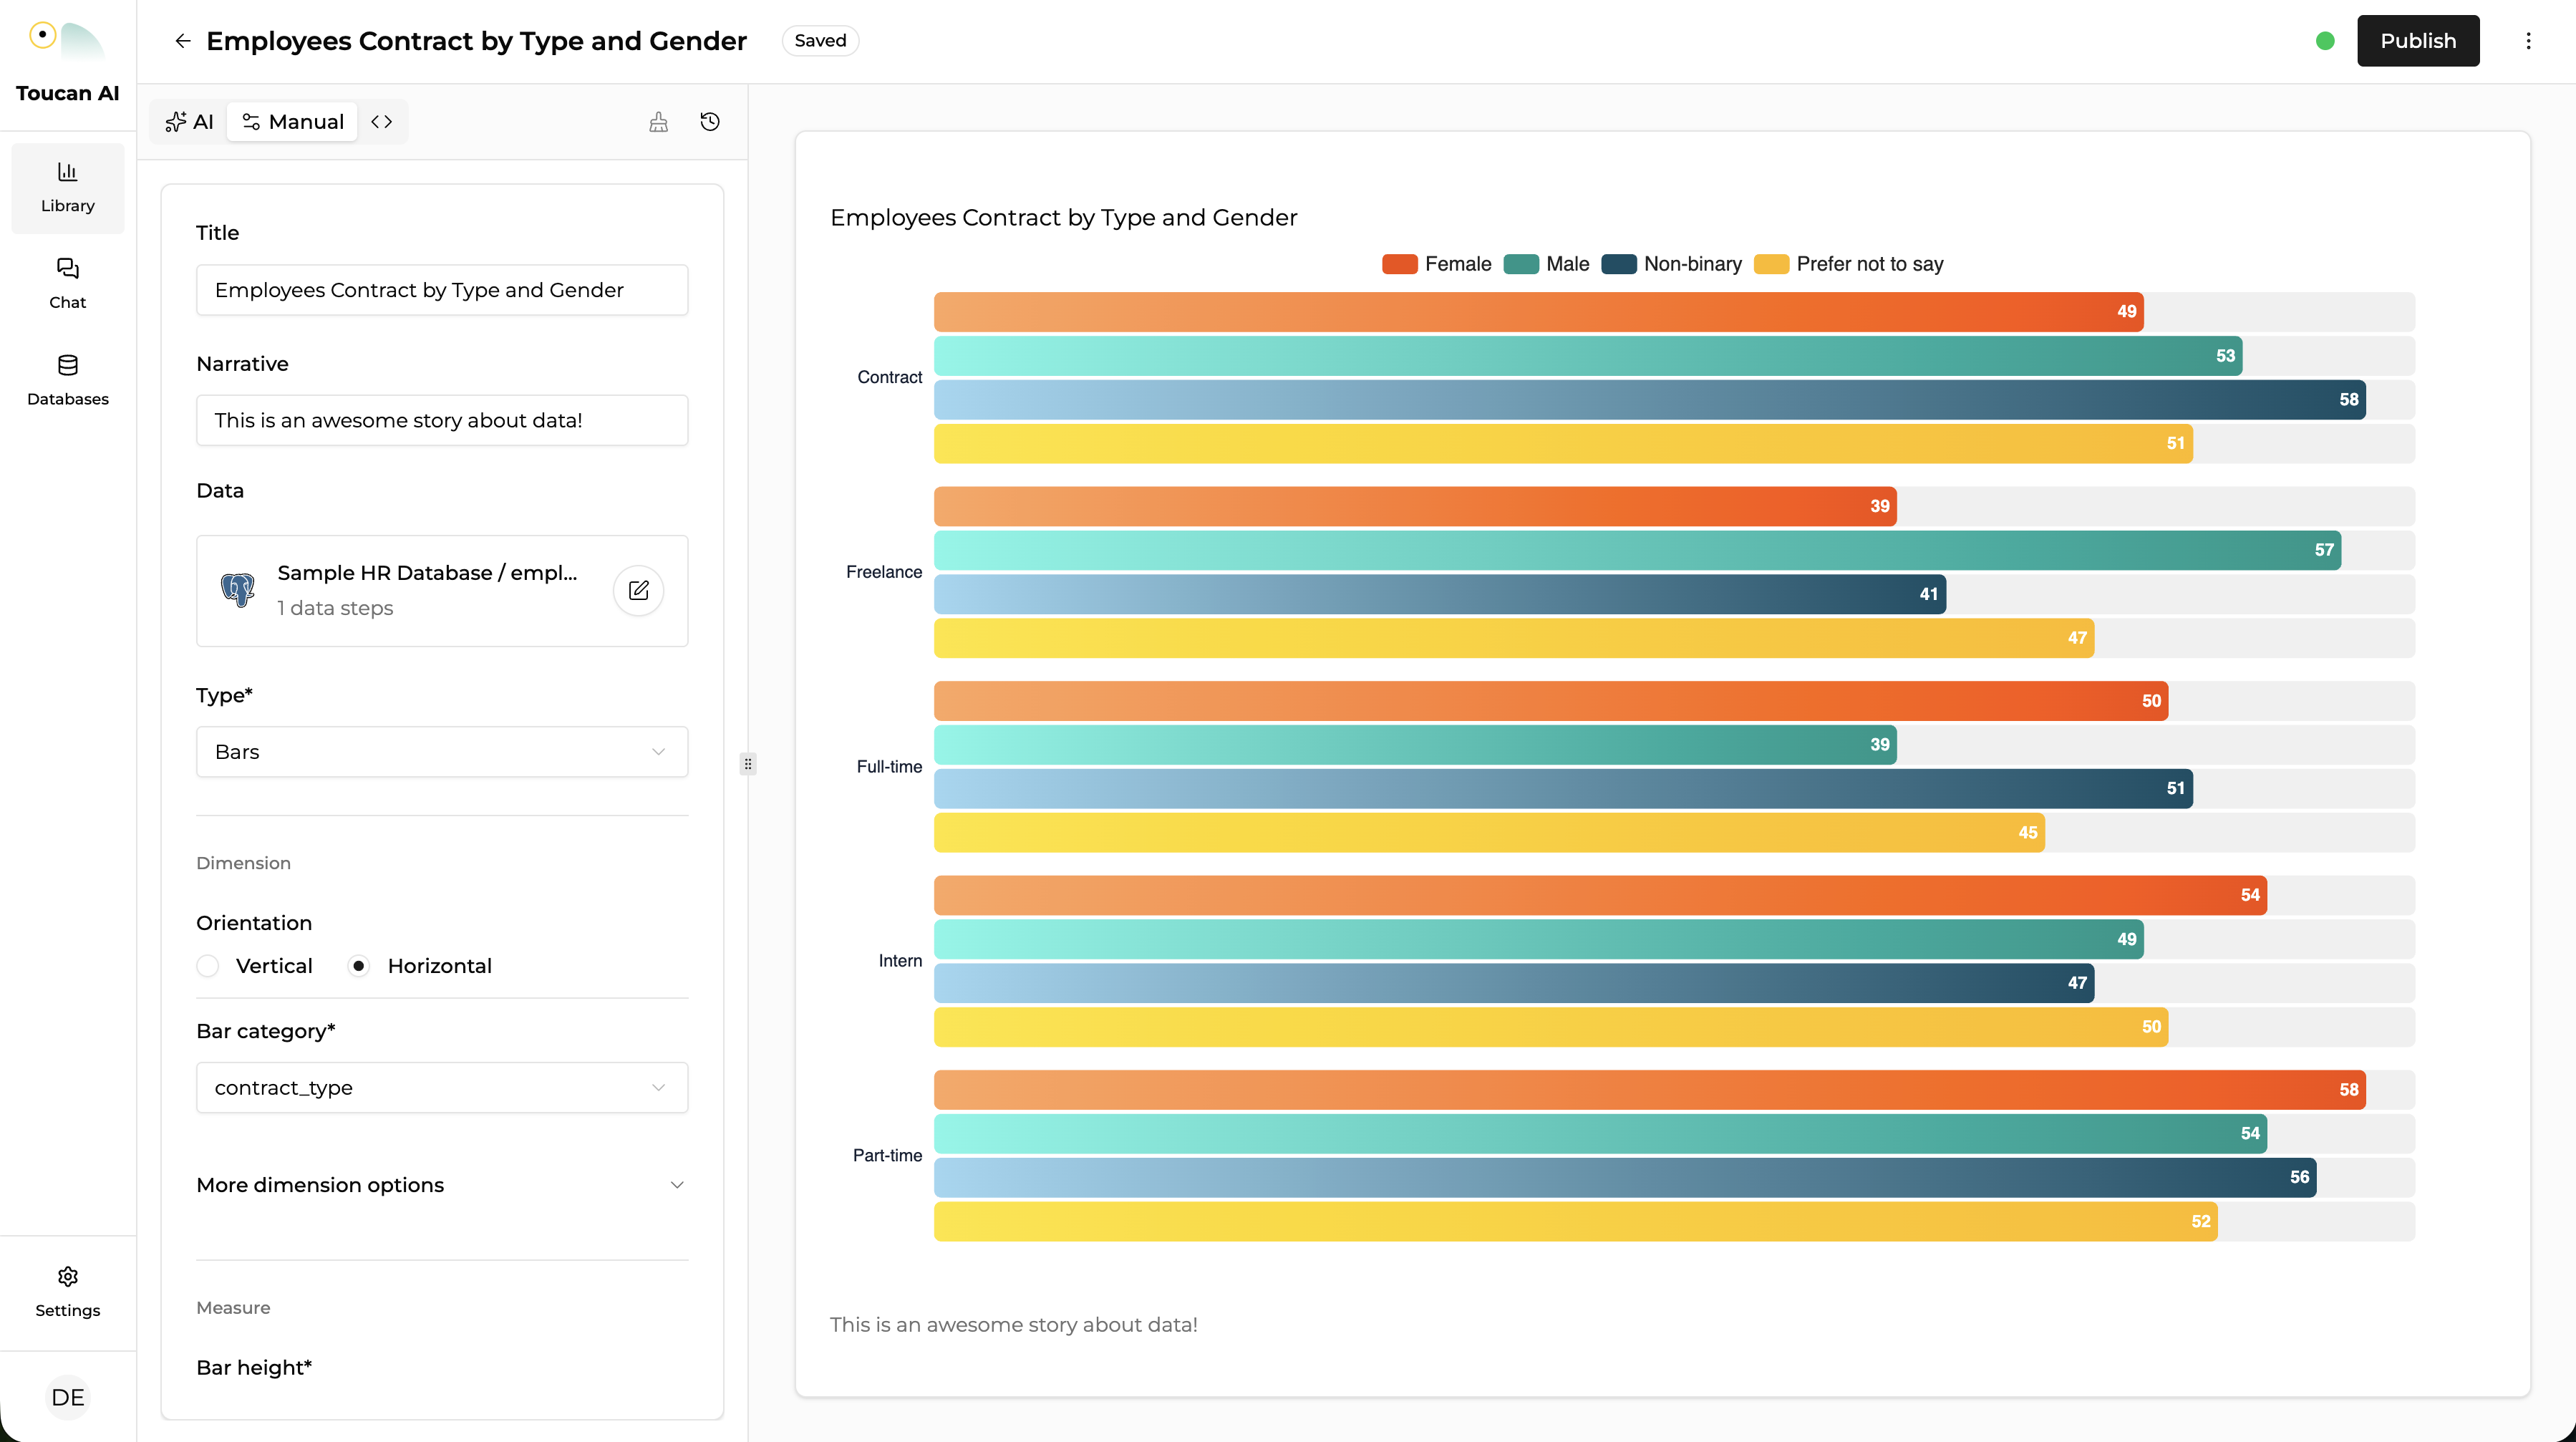The height and width of the screenshot is (1442, 2576).
Task: Open the Bar category contract_type dropdown
Action: [441, 1087]
